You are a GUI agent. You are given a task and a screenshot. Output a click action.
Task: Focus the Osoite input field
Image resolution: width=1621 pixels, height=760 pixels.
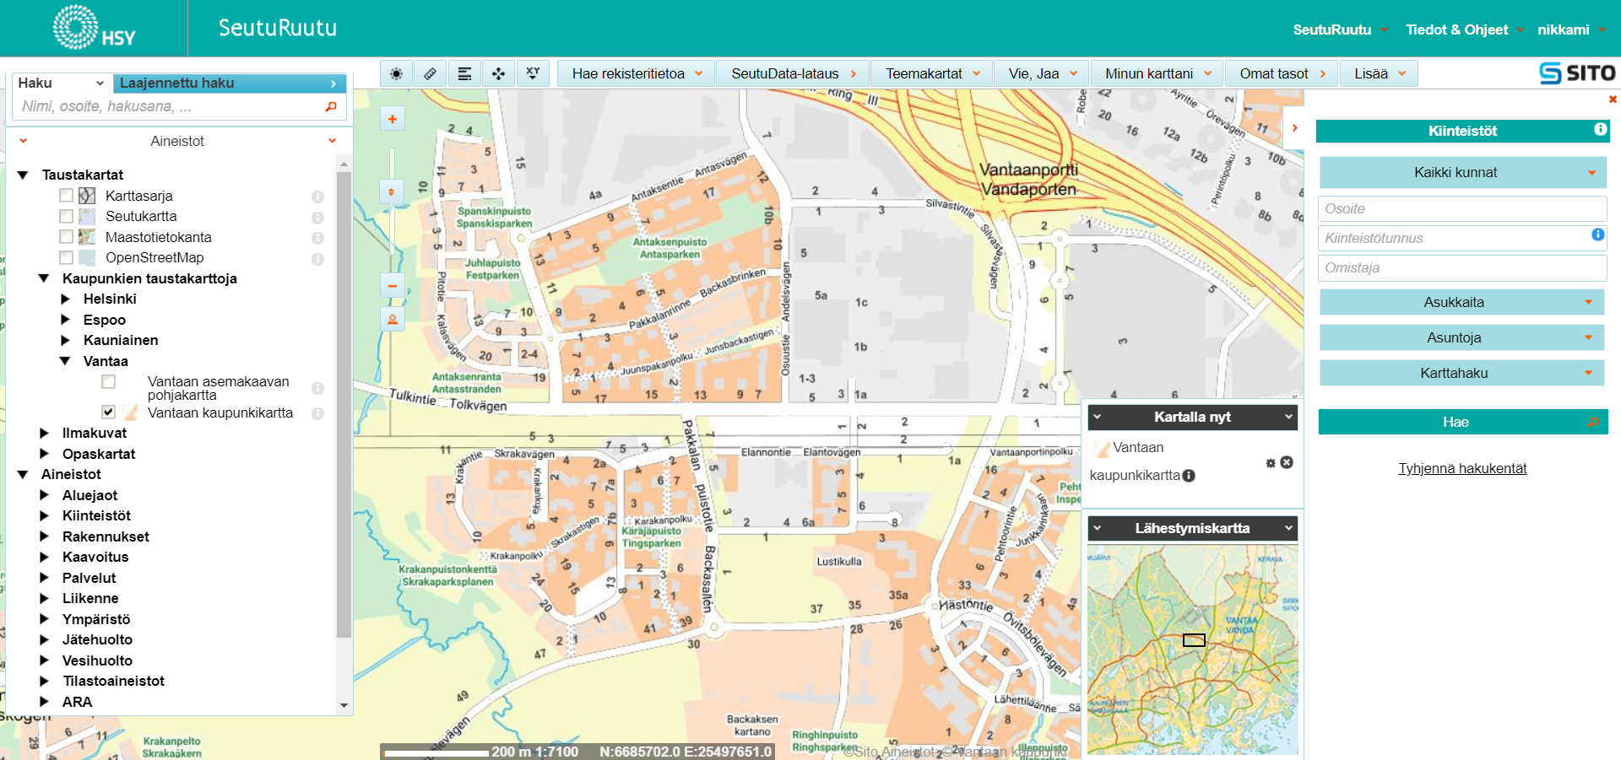click(1462, 208)
